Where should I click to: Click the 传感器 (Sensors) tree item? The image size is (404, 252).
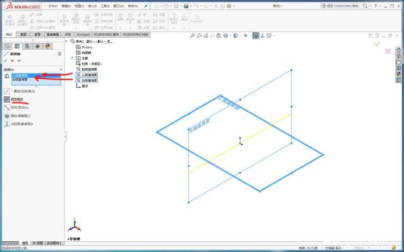coord(83,53)
